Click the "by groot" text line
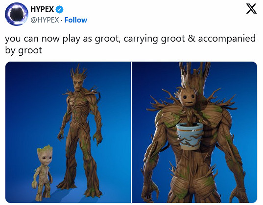 click(x=24, y=50)
